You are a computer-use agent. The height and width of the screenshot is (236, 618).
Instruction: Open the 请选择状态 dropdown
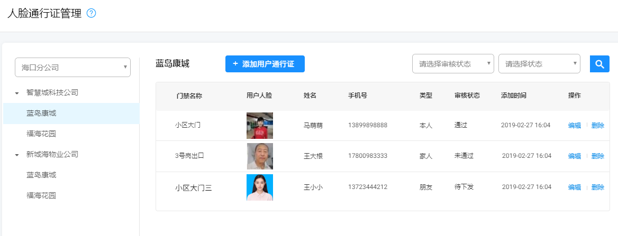click(x=539, y=64)
